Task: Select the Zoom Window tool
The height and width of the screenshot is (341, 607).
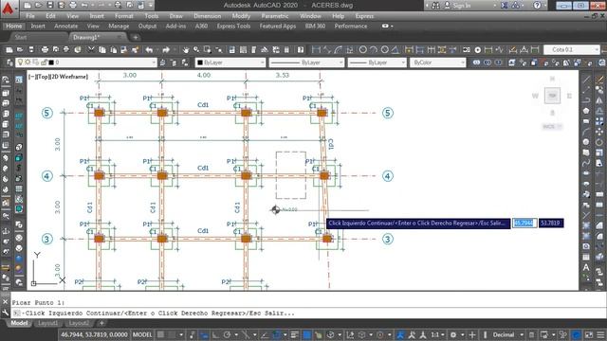Action: (x=208, y=49)
